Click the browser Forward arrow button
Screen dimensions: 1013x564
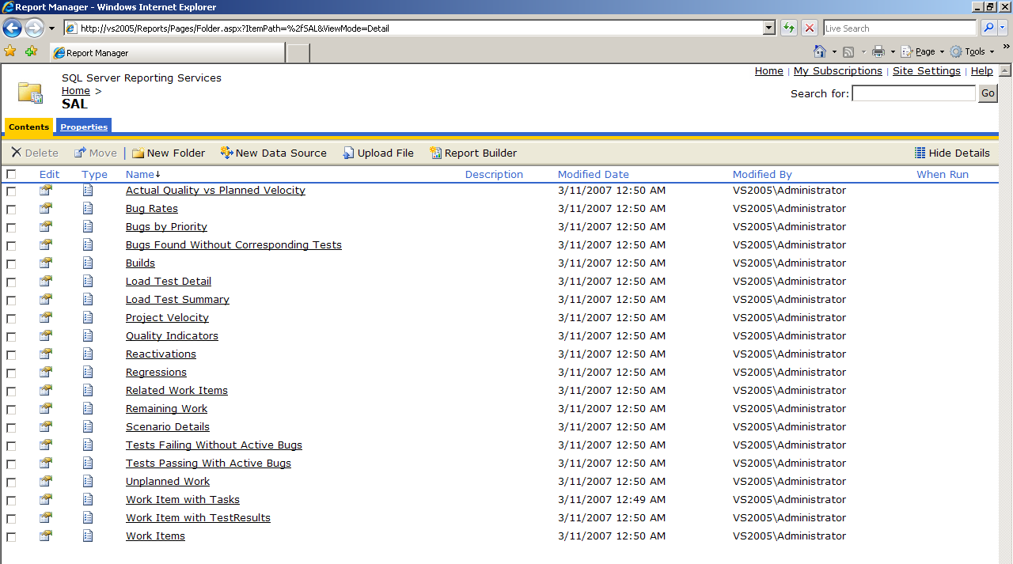34,28
